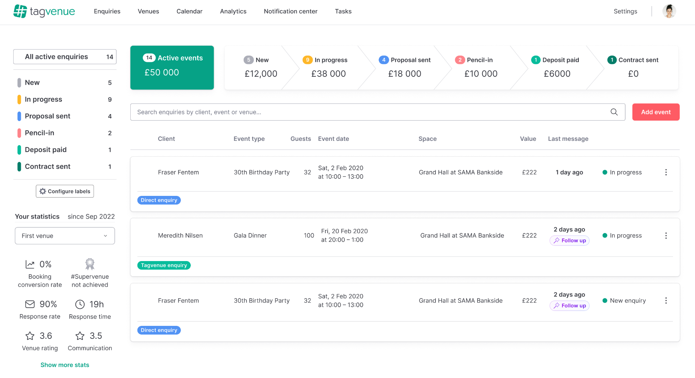Click the Configure labels button
Viewport: 695px width, 378px height.
point(65,191)
